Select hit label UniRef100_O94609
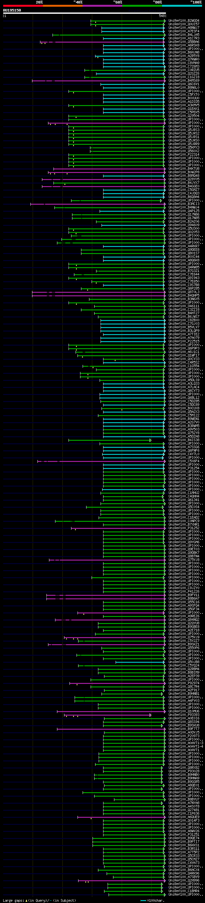 184,225
